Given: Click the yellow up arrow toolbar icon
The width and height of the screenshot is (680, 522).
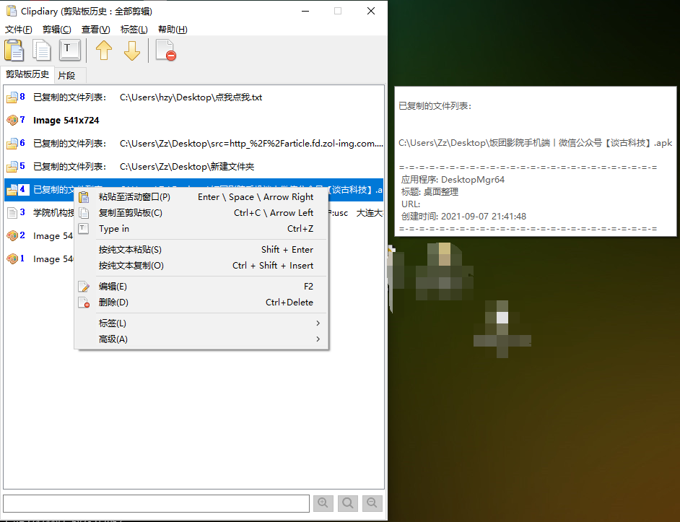Looking at the screenshot, I should click(104, 51).
